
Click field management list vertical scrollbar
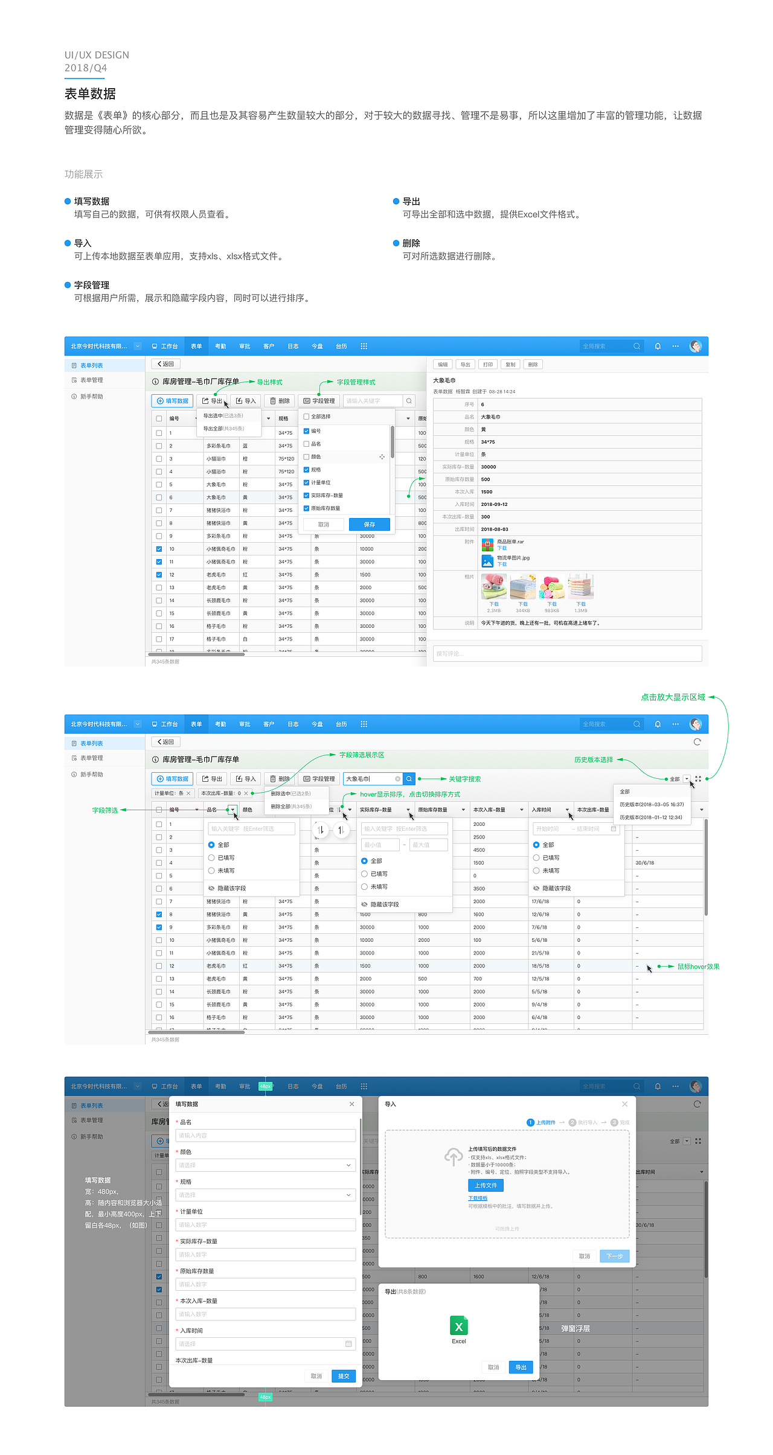393,441
